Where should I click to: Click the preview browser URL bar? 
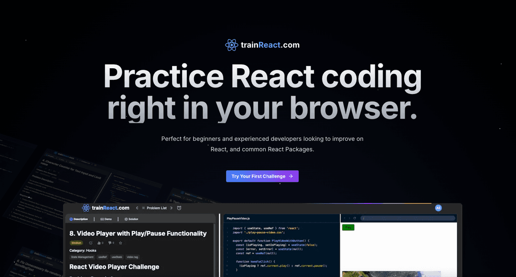408,218
